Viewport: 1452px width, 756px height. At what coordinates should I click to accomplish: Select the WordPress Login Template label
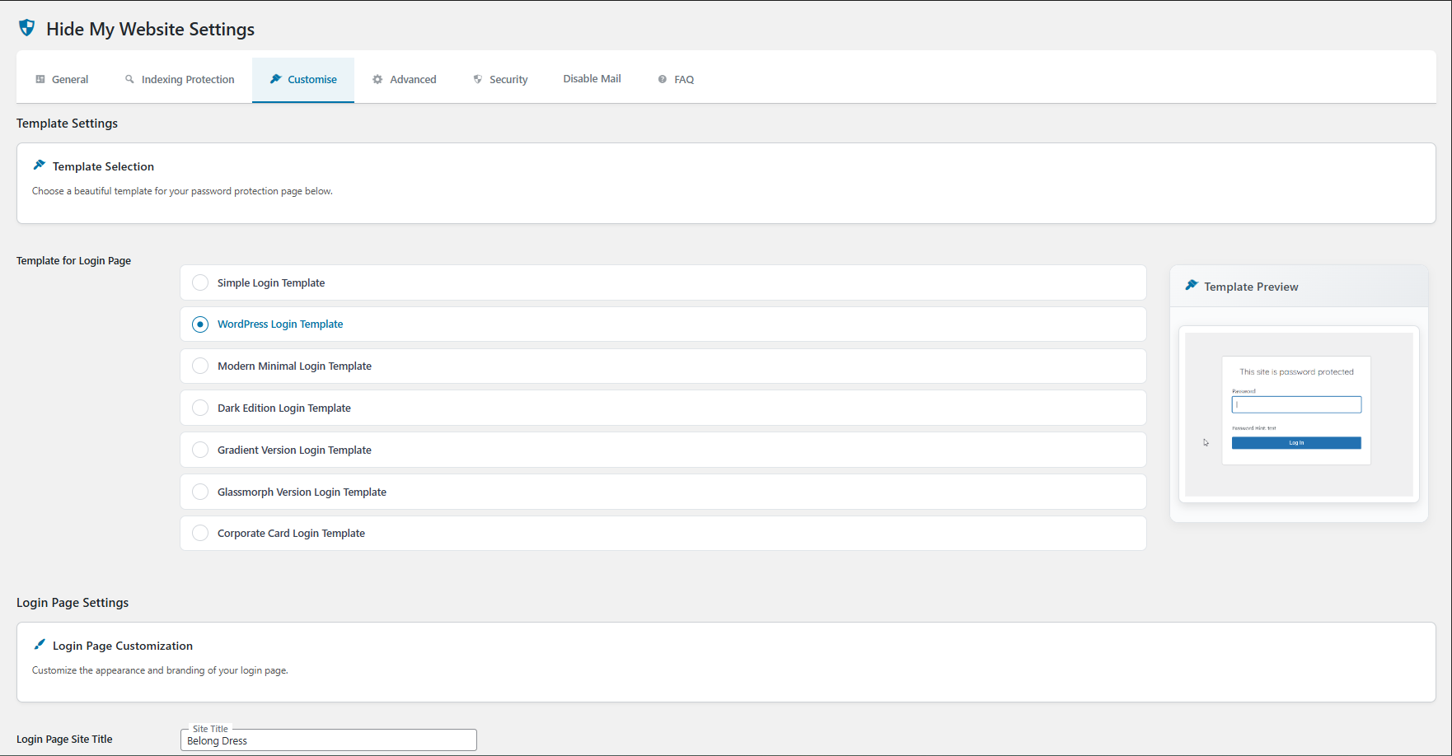tap(280, 324)
